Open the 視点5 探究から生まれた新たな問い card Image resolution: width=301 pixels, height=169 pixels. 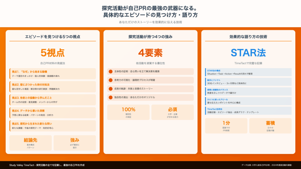point(53,126)
